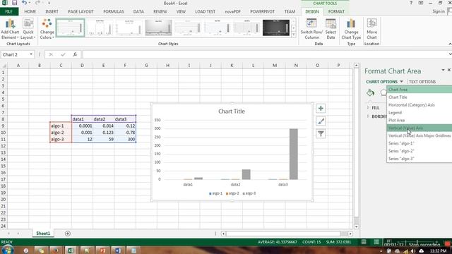The image size is (452, 254).
Task: Click the Save icon in quick access toolbar
Action: click(14, 3)
